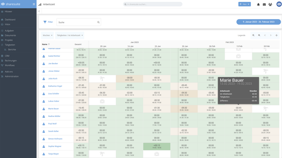The height and width of the screenshot is (158, 282).
Task: Open Add-ons in sidebar
Action: (9, 72)
